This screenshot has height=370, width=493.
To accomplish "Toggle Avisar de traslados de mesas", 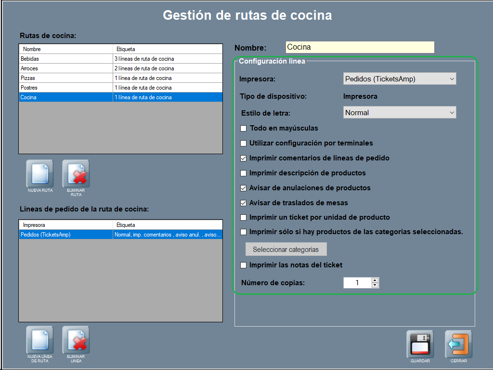I will [244, 203].
